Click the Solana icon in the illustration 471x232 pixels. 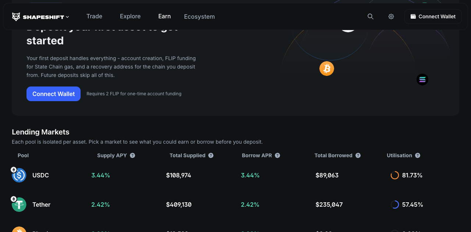[x=422, y=80]
